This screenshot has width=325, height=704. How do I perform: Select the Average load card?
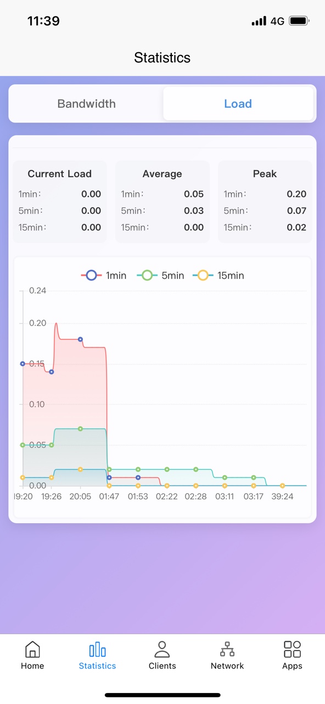tap(162, 200)
